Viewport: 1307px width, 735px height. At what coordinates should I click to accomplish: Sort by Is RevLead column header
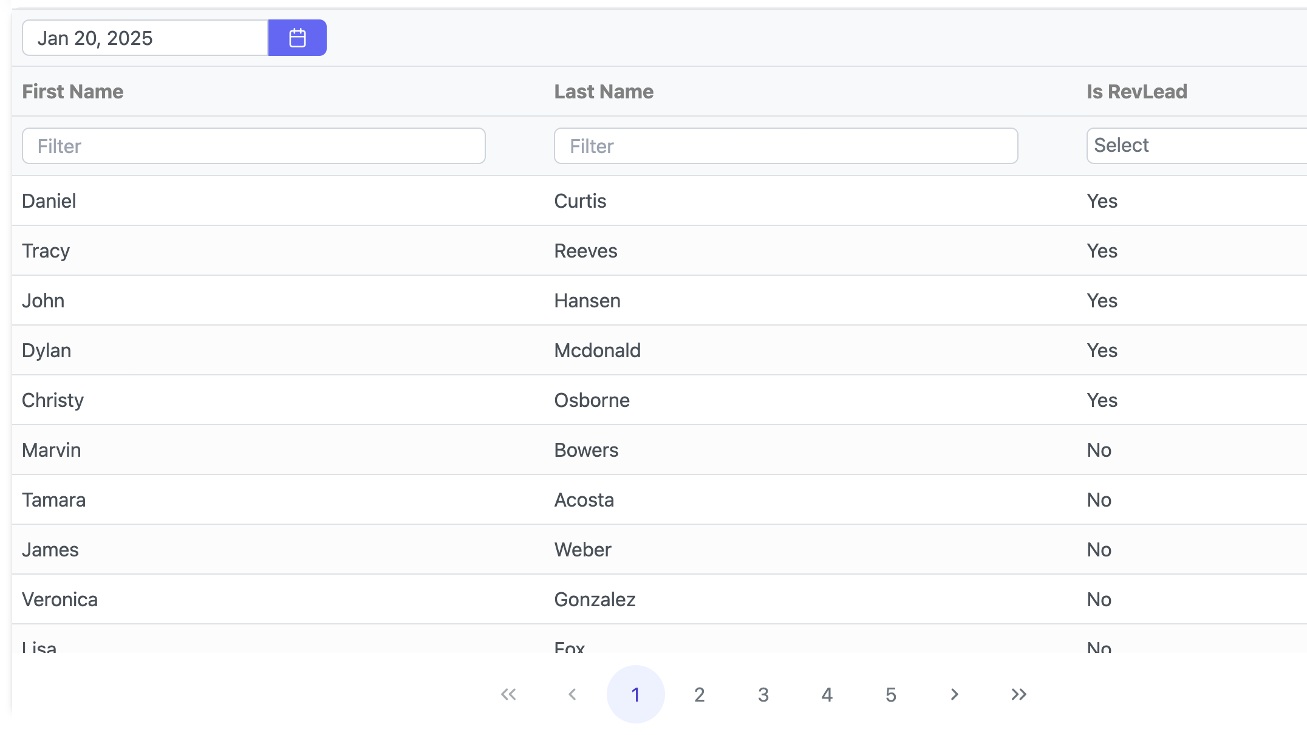pos(1136,92)
